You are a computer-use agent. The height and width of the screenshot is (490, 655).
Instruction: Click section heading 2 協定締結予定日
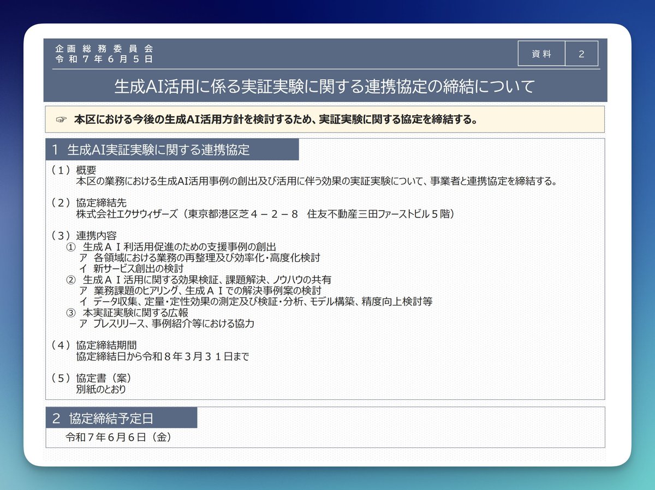pyautogui.click(x=122, y=418)
